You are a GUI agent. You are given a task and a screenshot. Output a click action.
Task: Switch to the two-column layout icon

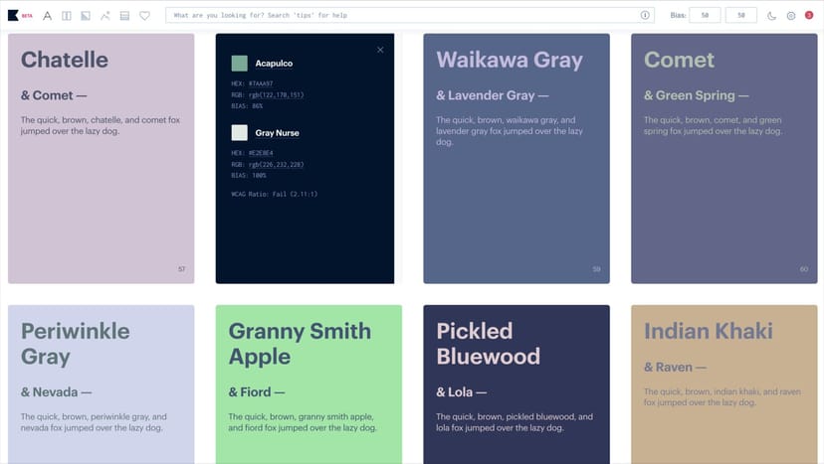(66, 16)
